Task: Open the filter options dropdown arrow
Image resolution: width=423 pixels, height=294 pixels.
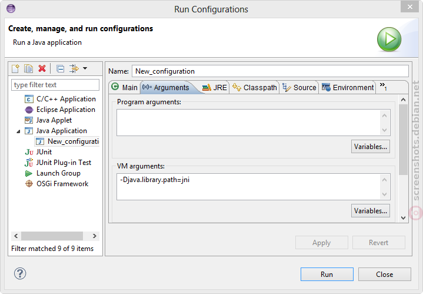Action: tap(85, 68)
